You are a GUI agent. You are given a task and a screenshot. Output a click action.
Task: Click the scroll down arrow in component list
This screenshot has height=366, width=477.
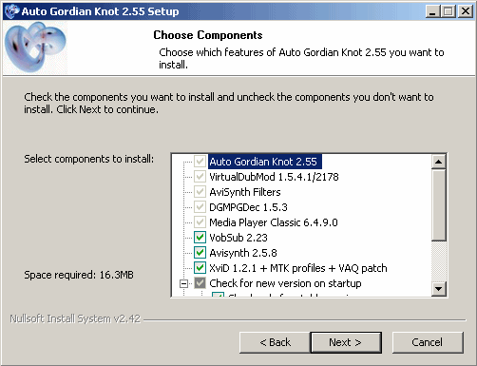(x=439, y=288)
